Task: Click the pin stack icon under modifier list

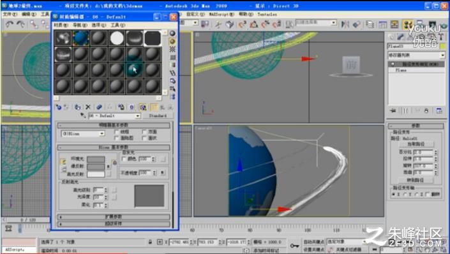Action: point(393,111)
